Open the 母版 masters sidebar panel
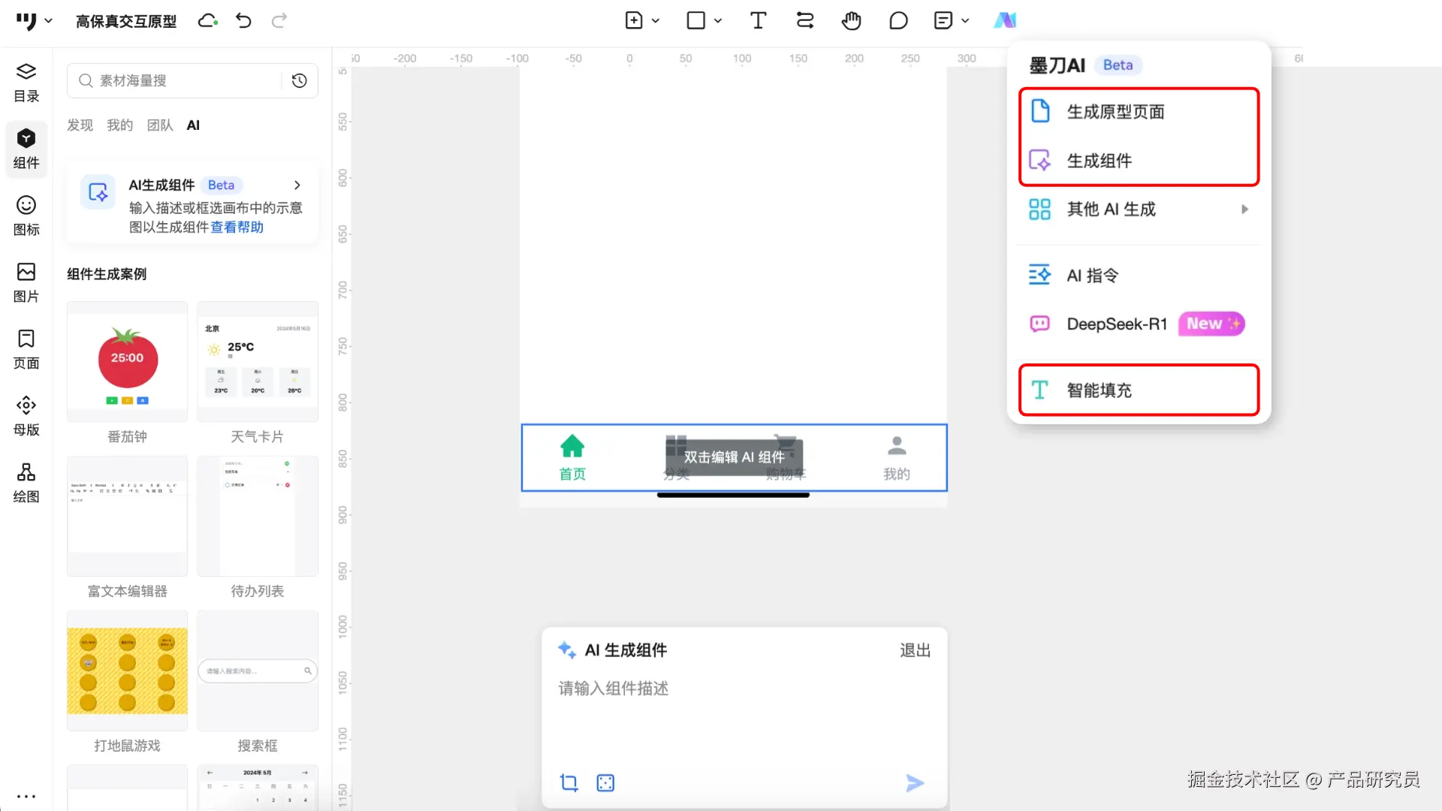The height and width of the screenshot is (811, 1442). click(26, 416)
